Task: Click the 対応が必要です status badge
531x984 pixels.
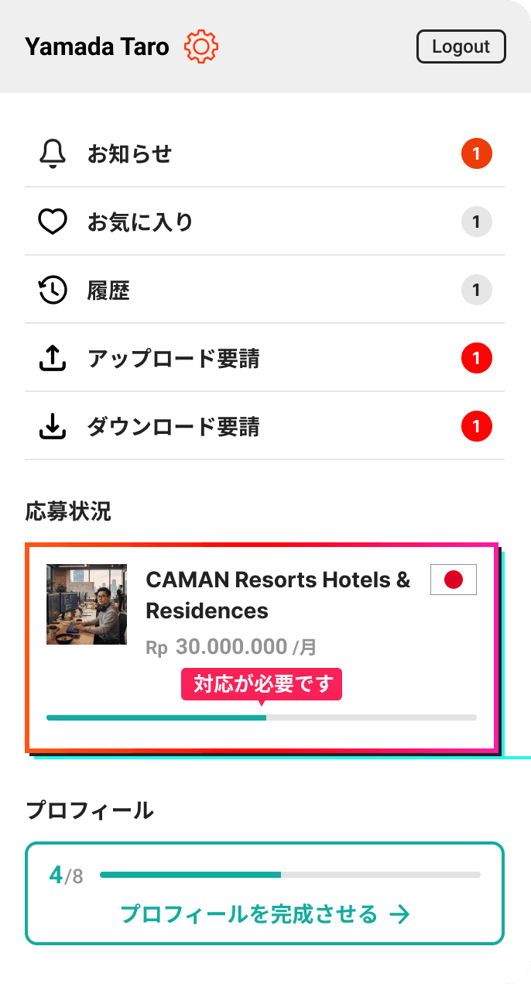Action: 262,685
